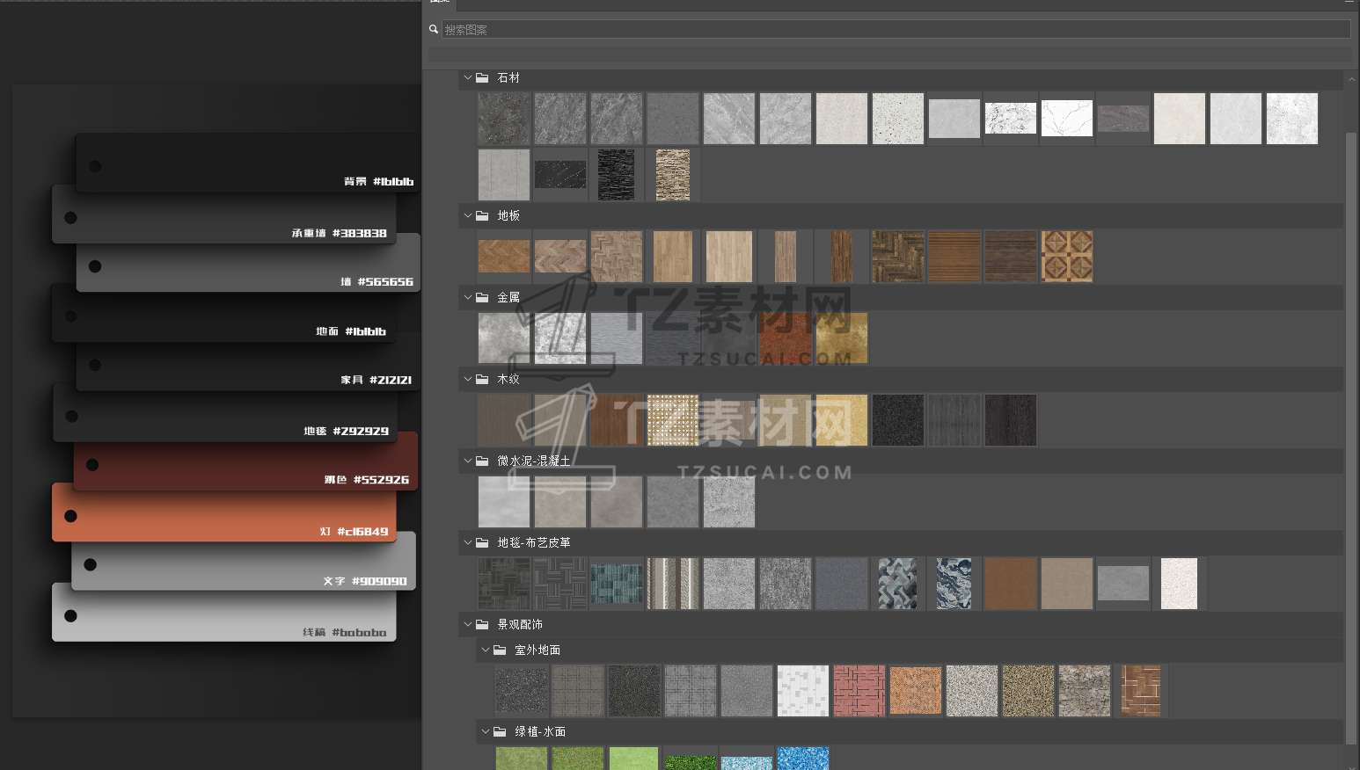Viewport: 1360px width, 770px height.
Task: Pick the rust orange metal pattern
Action: click(786, 338)
